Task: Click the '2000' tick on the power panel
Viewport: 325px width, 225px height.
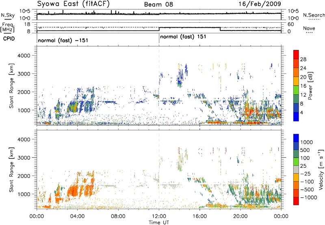Action: [24, 92]
